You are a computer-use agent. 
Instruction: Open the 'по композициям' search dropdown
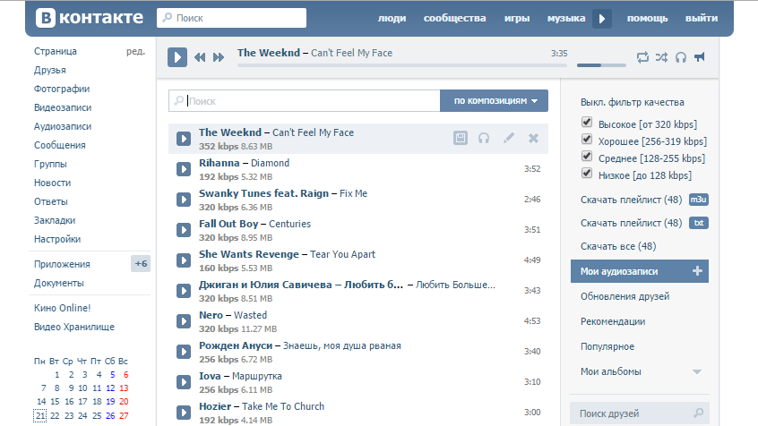[494, 101]
